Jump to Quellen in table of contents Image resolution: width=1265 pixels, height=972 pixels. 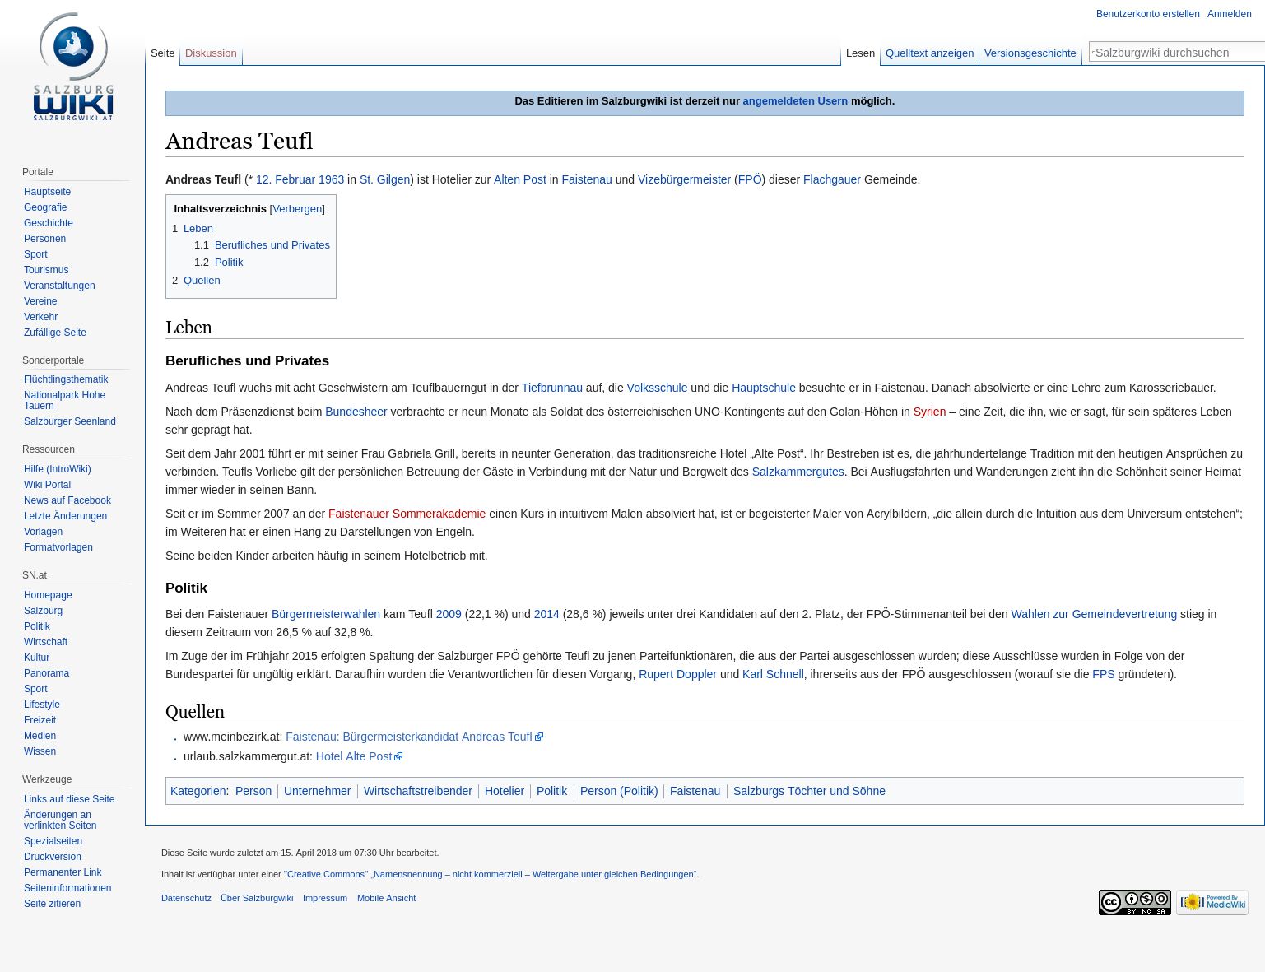click(x=202, y=281)
